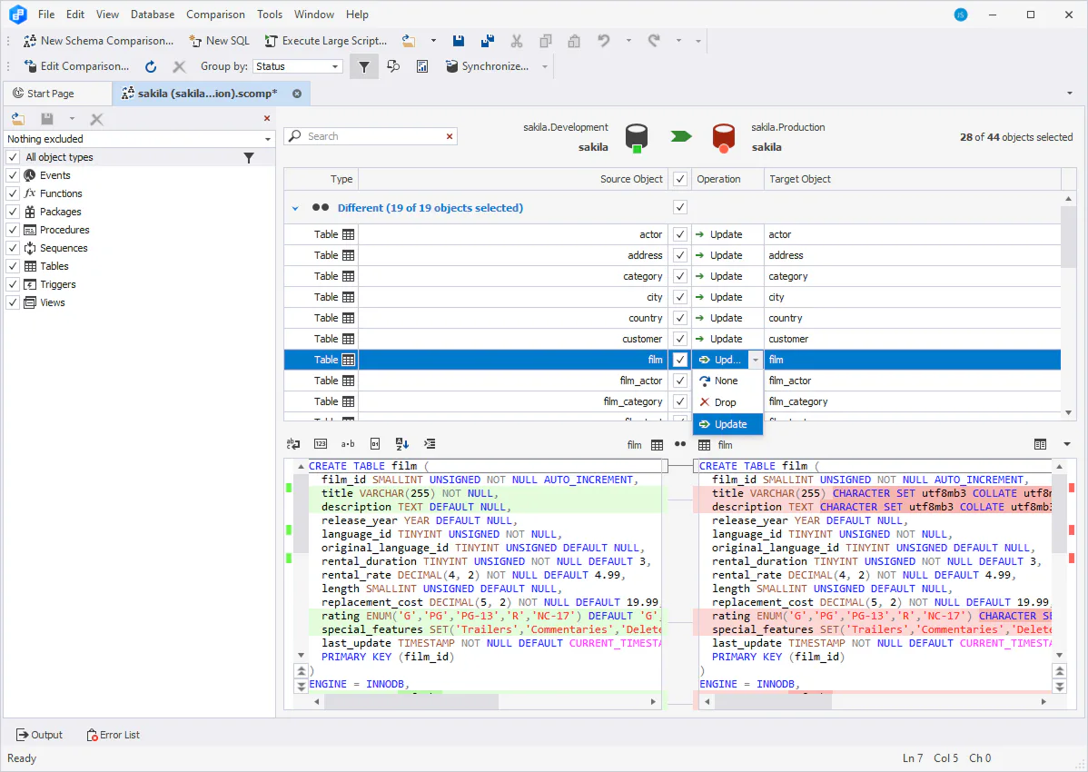1088x772 pixels.
Task: Close the sakila comparison tab
Action: point(297,94)
